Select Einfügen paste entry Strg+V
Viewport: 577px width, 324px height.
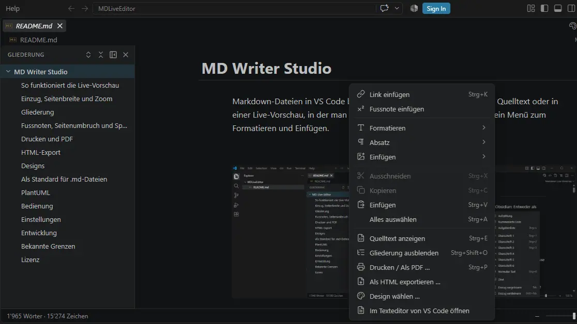pos(422,205)
